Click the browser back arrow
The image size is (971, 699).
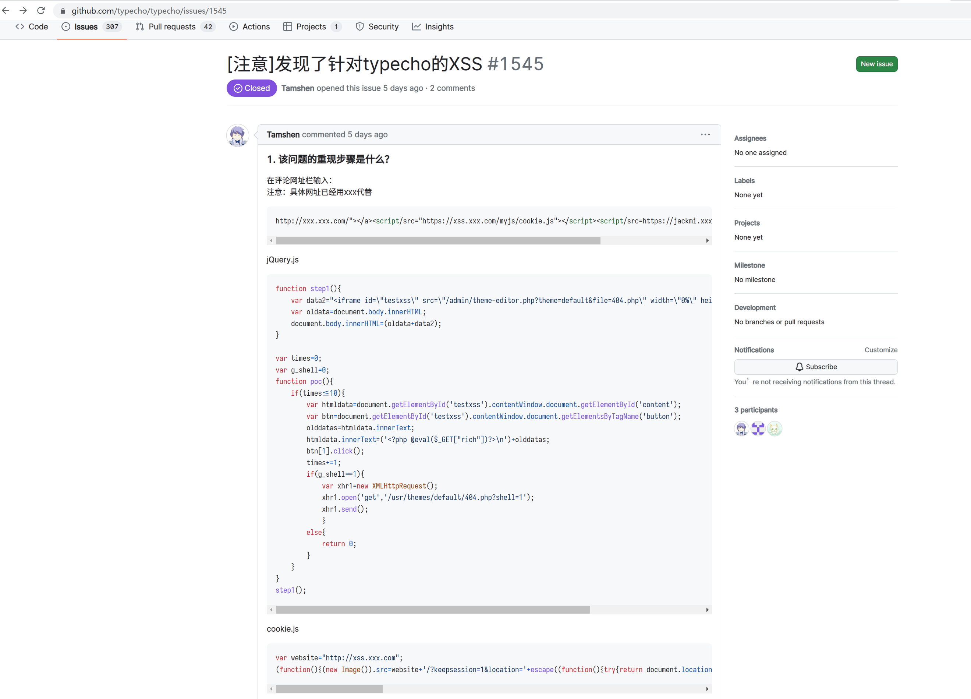coord(6,11)
